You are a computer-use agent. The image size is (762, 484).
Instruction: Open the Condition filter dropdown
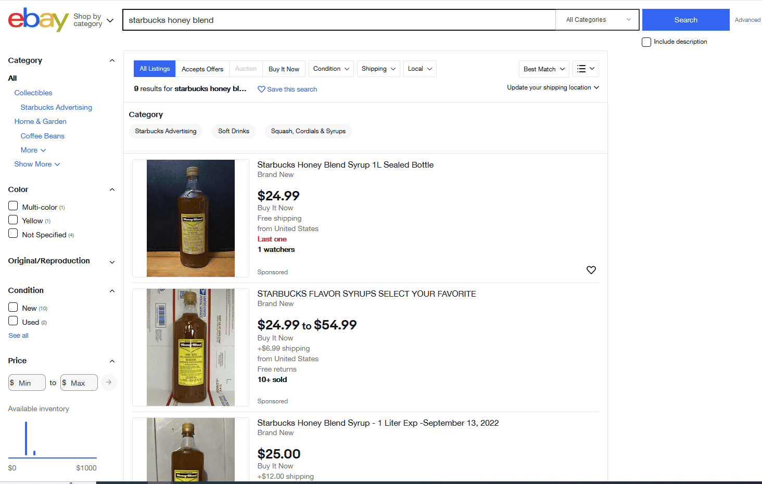(x=332, y=69)
